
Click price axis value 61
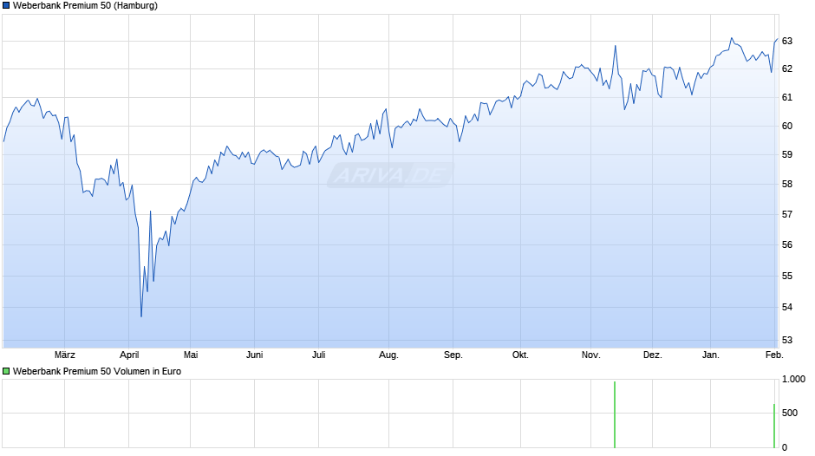click(787, 97)
